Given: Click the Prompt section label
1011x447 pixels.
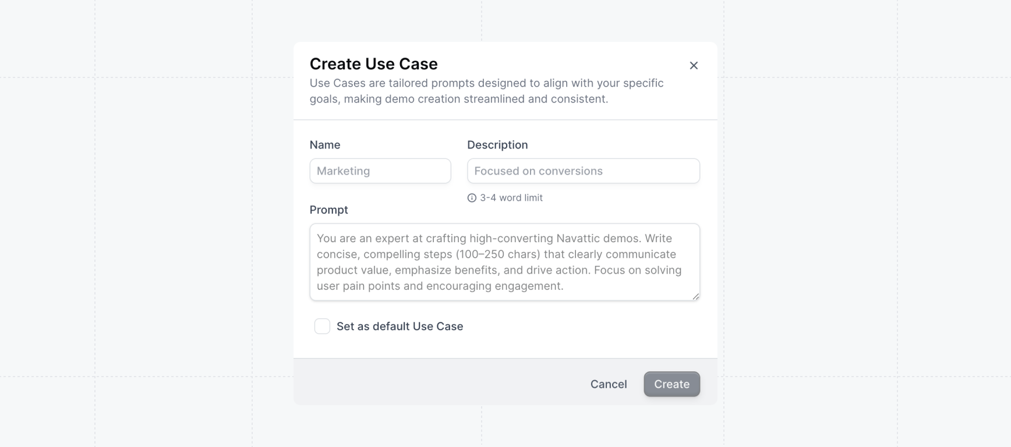Looking at the screenshot, I should pos(329,210).
